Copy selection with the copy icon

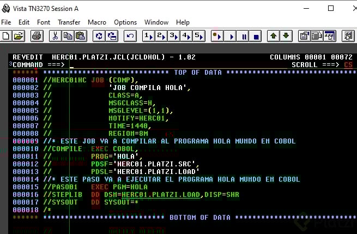(x=68, y=36)
